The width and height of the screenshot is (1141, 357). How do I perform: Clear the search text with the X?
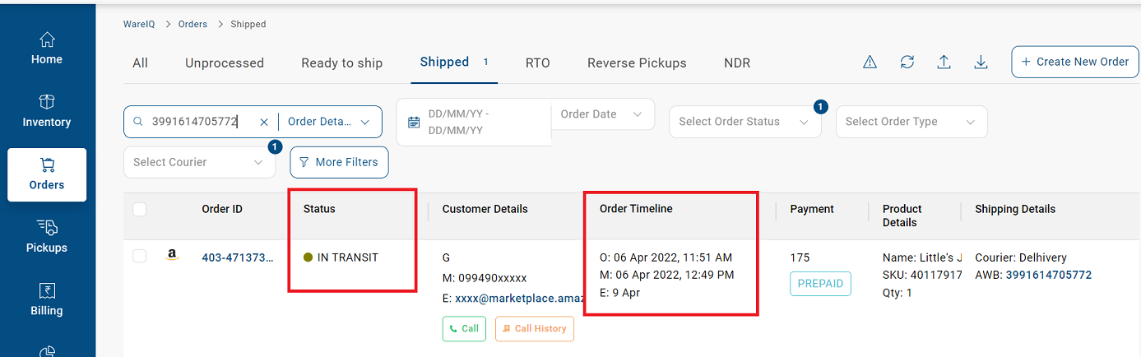[264, 122]
